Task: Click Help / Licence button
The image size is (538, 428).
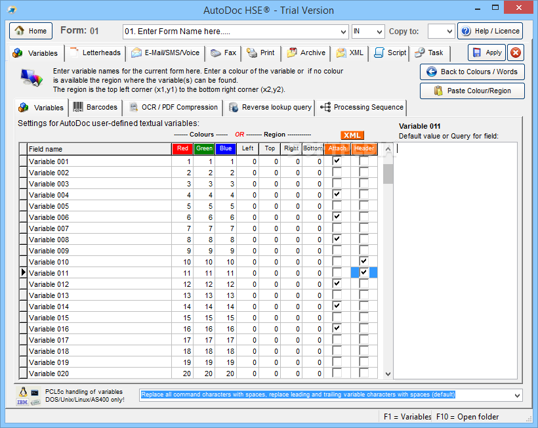Action: tap(490, 32)
